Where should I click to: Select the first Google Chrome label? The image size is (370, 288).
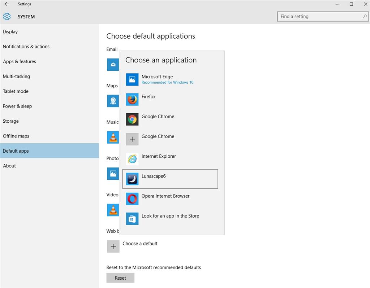[158, 117]
